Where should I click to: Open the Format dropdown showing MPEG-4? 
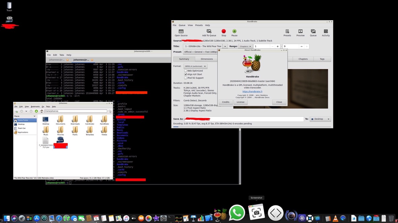pos(195,66)
